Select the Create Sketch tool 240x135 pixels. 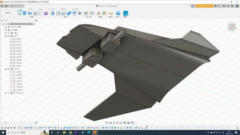[19, 13]
